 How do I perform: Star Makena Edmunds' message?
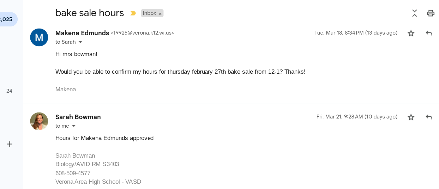411,33
